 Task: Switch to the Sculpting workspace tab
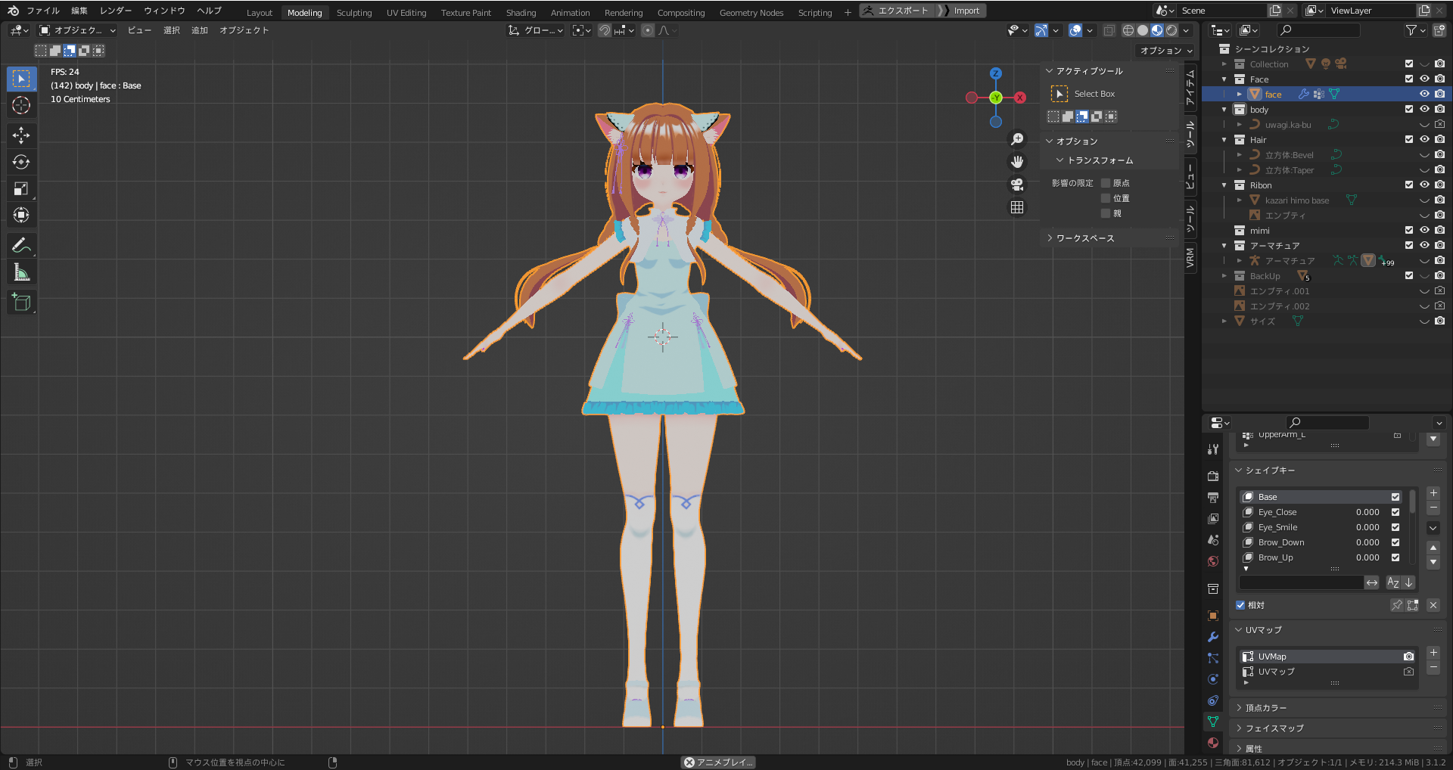[x=353, y=13]
